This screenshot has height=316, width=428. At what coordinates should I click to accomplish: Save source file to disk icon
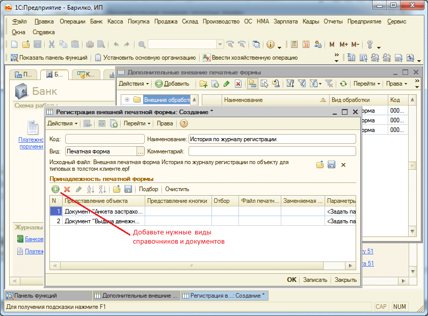click(331, 165)
